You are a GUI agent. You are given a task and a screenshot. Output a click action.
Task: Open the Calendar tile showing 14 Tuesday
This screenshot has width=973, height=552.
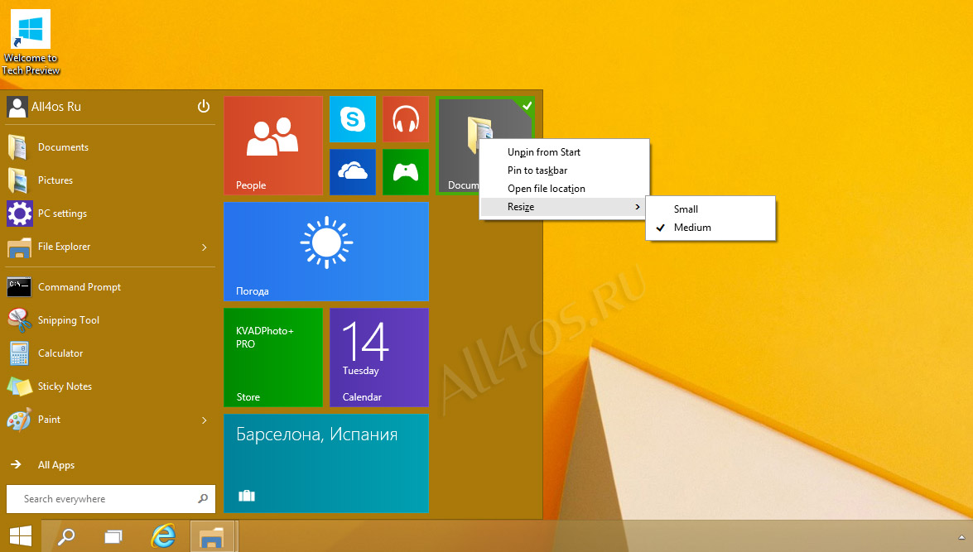(379, 358)
